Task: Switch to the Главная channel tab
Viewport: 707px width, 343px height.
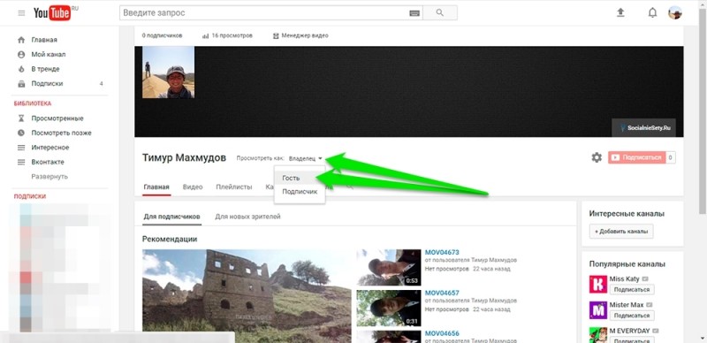Action: (x=156, y=187)
